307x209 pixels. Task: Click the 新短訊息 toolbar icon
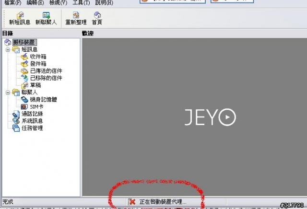coord(20,15)
